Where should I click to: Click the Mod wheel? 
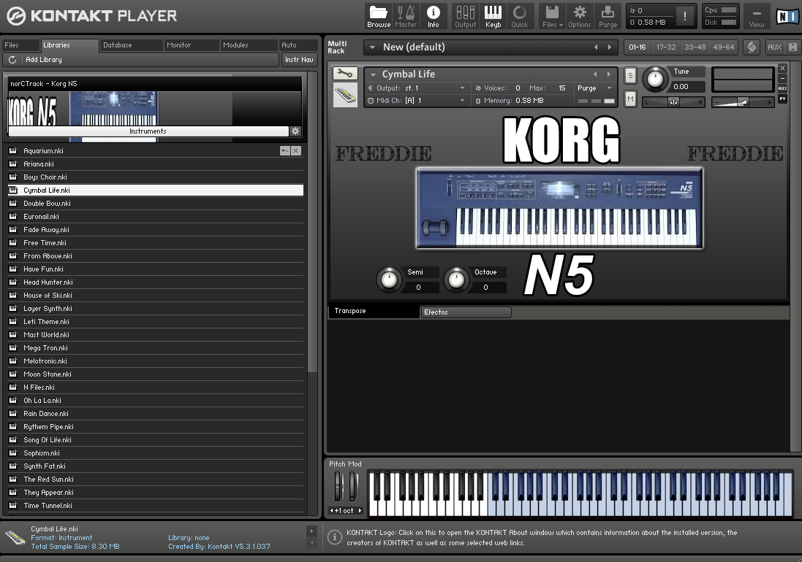click(353, 486)
